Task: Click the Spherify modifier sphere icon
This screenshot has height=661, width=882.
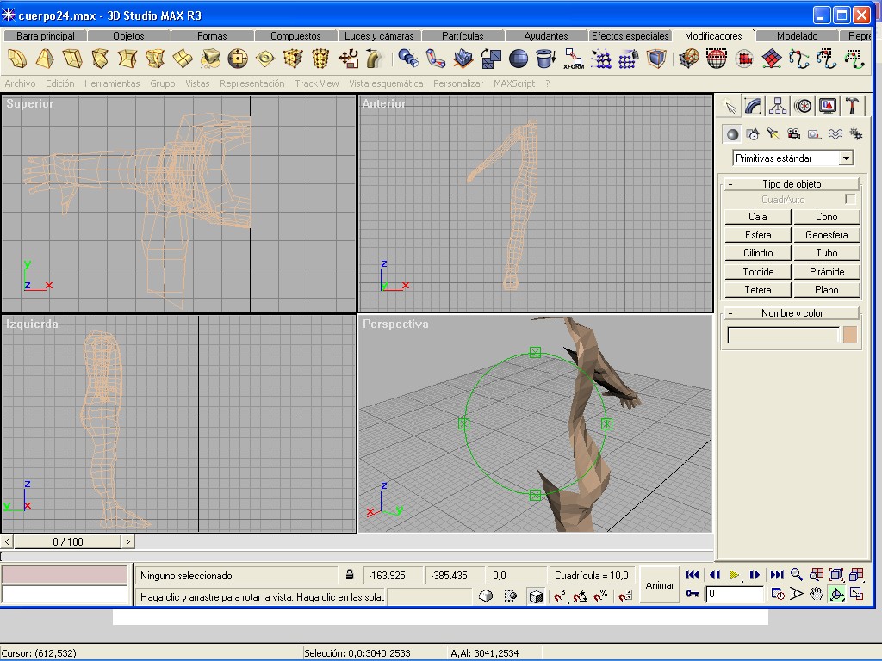Action: [518, 59]
